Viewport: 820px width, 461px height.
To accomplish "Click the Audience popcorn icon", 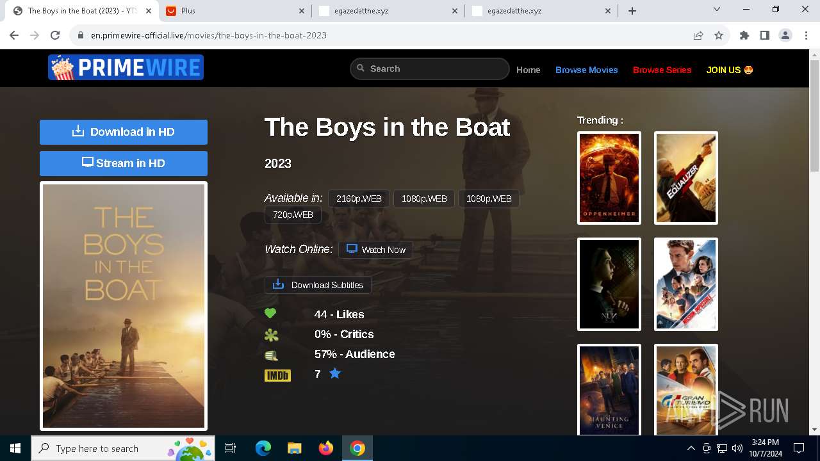I will tap(272, 355).
